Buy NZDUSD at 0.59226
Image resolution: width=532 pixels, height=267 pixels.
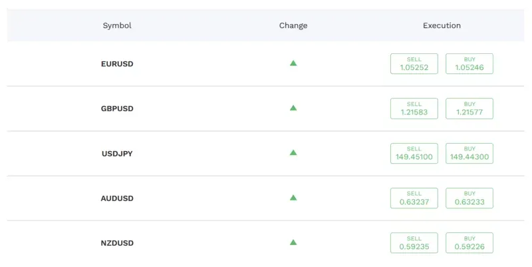[x=469, y=243]
